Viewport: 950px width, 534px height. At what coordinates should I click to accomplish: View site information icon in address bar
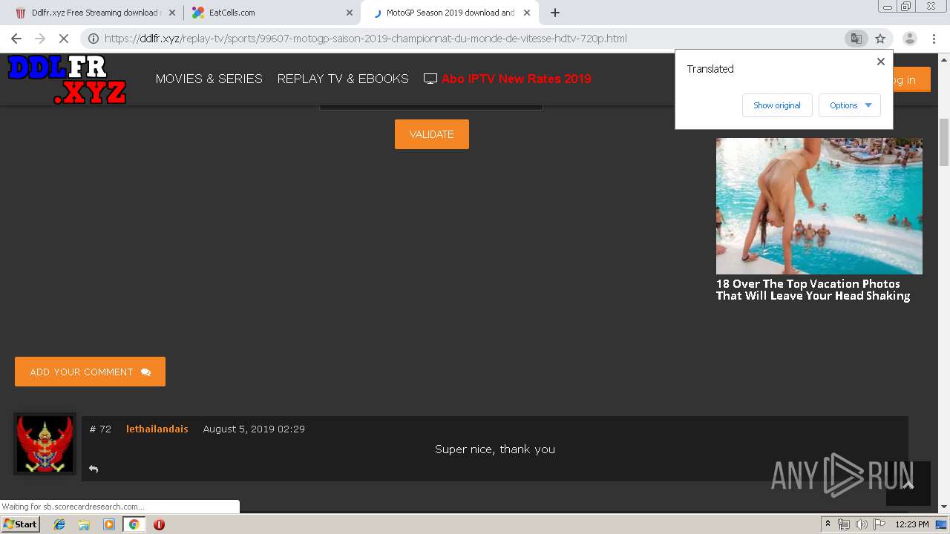point(93,39)
